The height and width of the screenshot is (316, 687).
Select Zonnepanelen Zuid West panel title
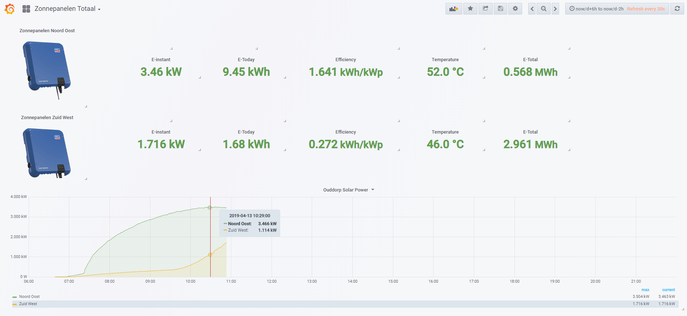pos(47,118)
